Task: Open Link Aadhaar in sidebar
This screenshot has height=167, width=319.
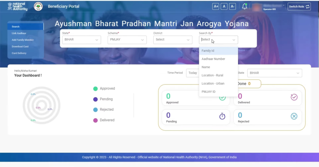Action: point(19,33)
